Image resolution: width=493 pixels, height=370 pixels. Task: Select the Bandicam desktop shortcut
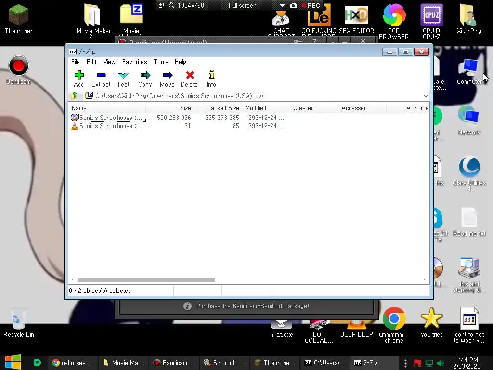(19, 70)
